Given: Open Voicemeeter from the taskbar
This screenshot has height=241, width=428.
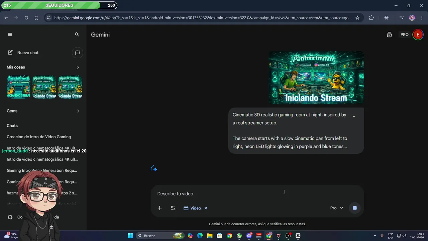Looking at the screenshot, I should point(259,236).
